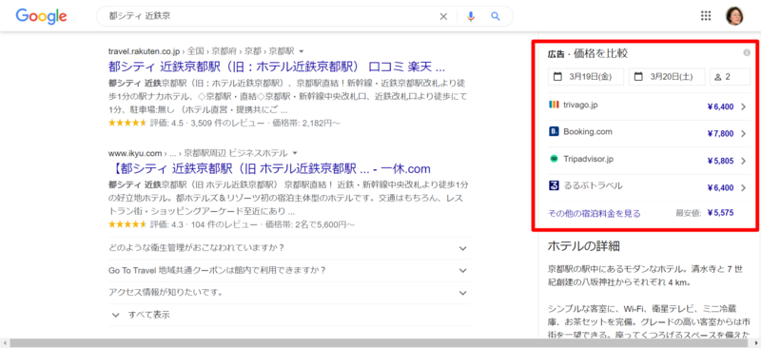This screenshot has width=761, height=348.
Task: Open the Google apps grid
Action: (706, 16)
